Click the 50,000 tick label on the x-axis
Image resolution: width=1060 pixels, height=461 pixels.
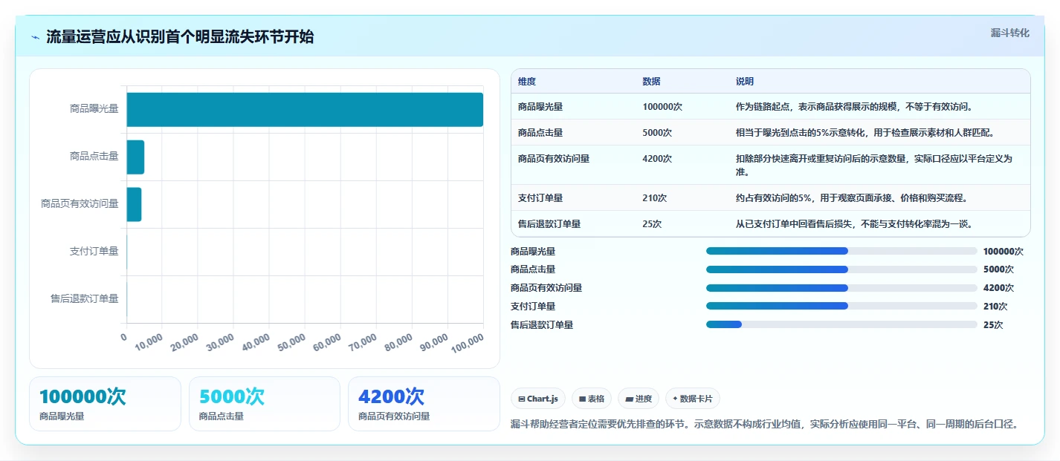pyautogui.click(x=291, y=343)
